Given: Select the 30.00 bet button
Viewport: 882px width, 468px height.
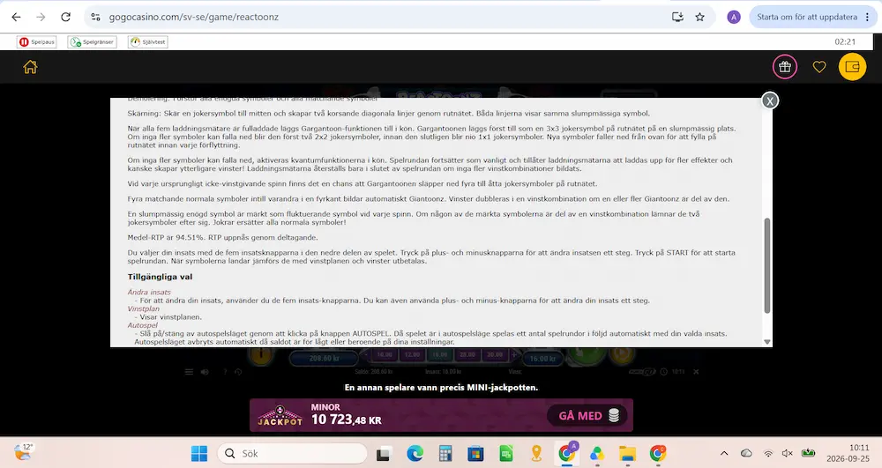Looking at the screenshot, I should (495, 355).
